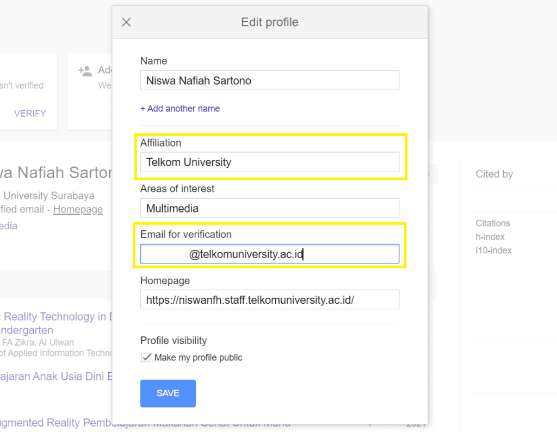The image size is (557, 432).
Task: Click 'Cited by' heading in sidebar
Action: point(494,174)
